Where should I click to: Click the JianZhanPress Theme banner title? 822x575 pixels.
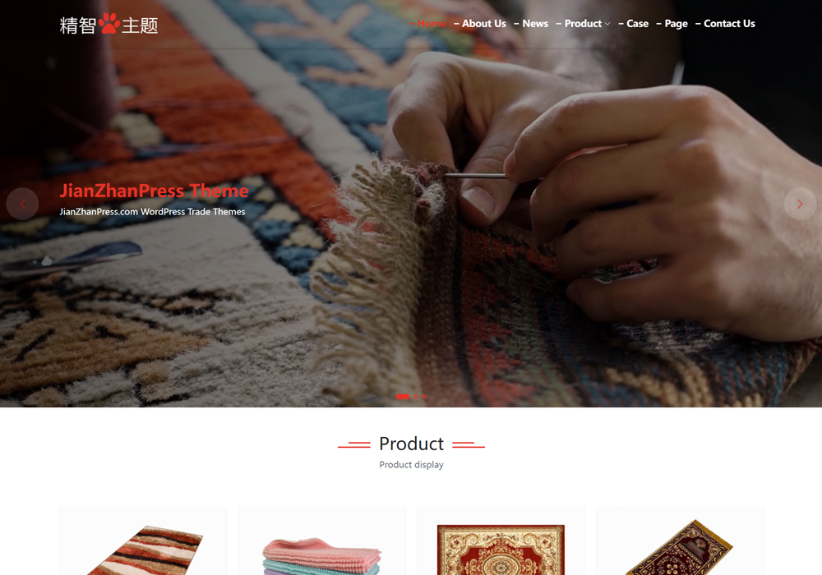point(155,191)
